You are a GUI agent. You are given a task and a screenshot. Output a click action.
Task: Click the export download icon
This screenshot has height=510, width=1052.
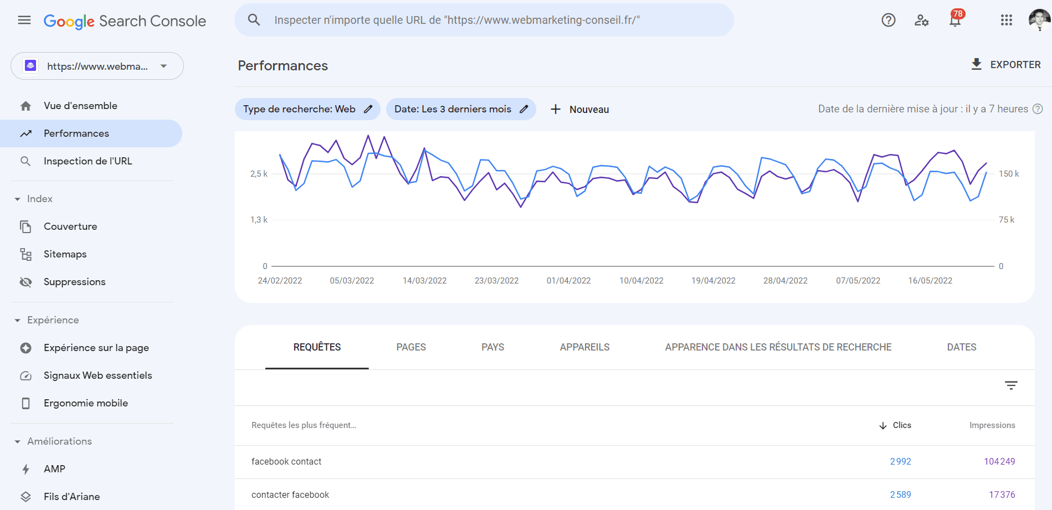977,64
